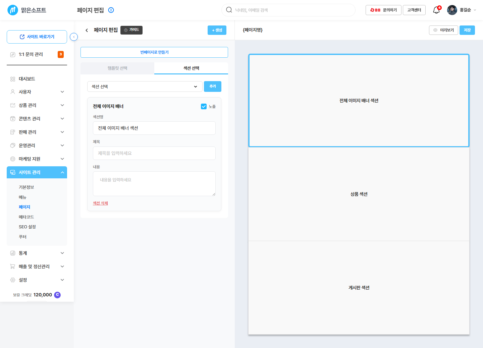Click the 가이드 button
This screenshot has width=483, height=348.
click(131, 30)
